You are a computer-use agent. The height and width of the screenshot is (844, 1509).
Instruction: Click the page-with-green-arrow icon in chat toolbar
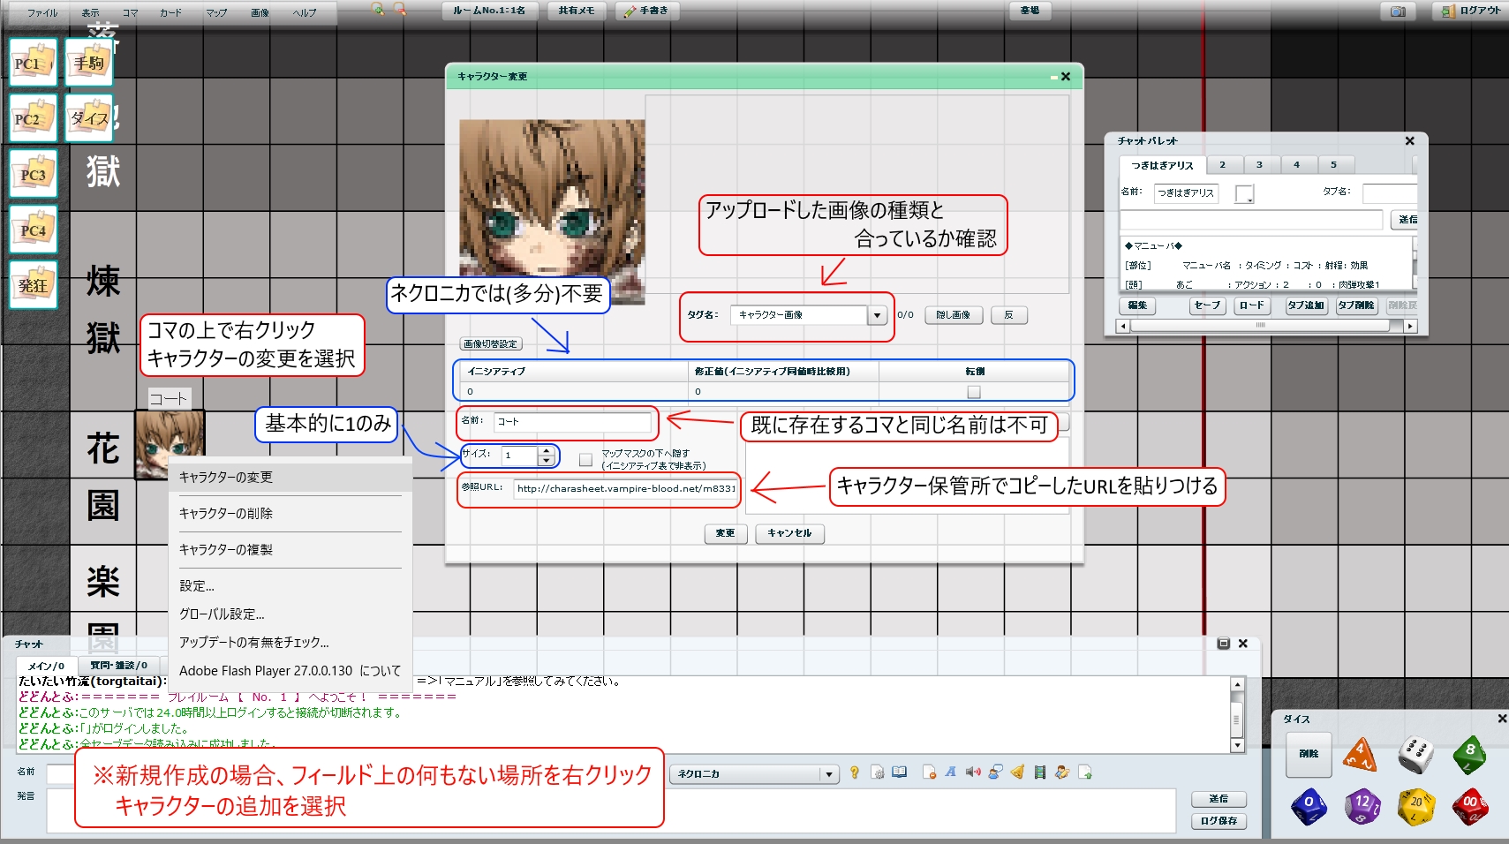click(1084, 772)
